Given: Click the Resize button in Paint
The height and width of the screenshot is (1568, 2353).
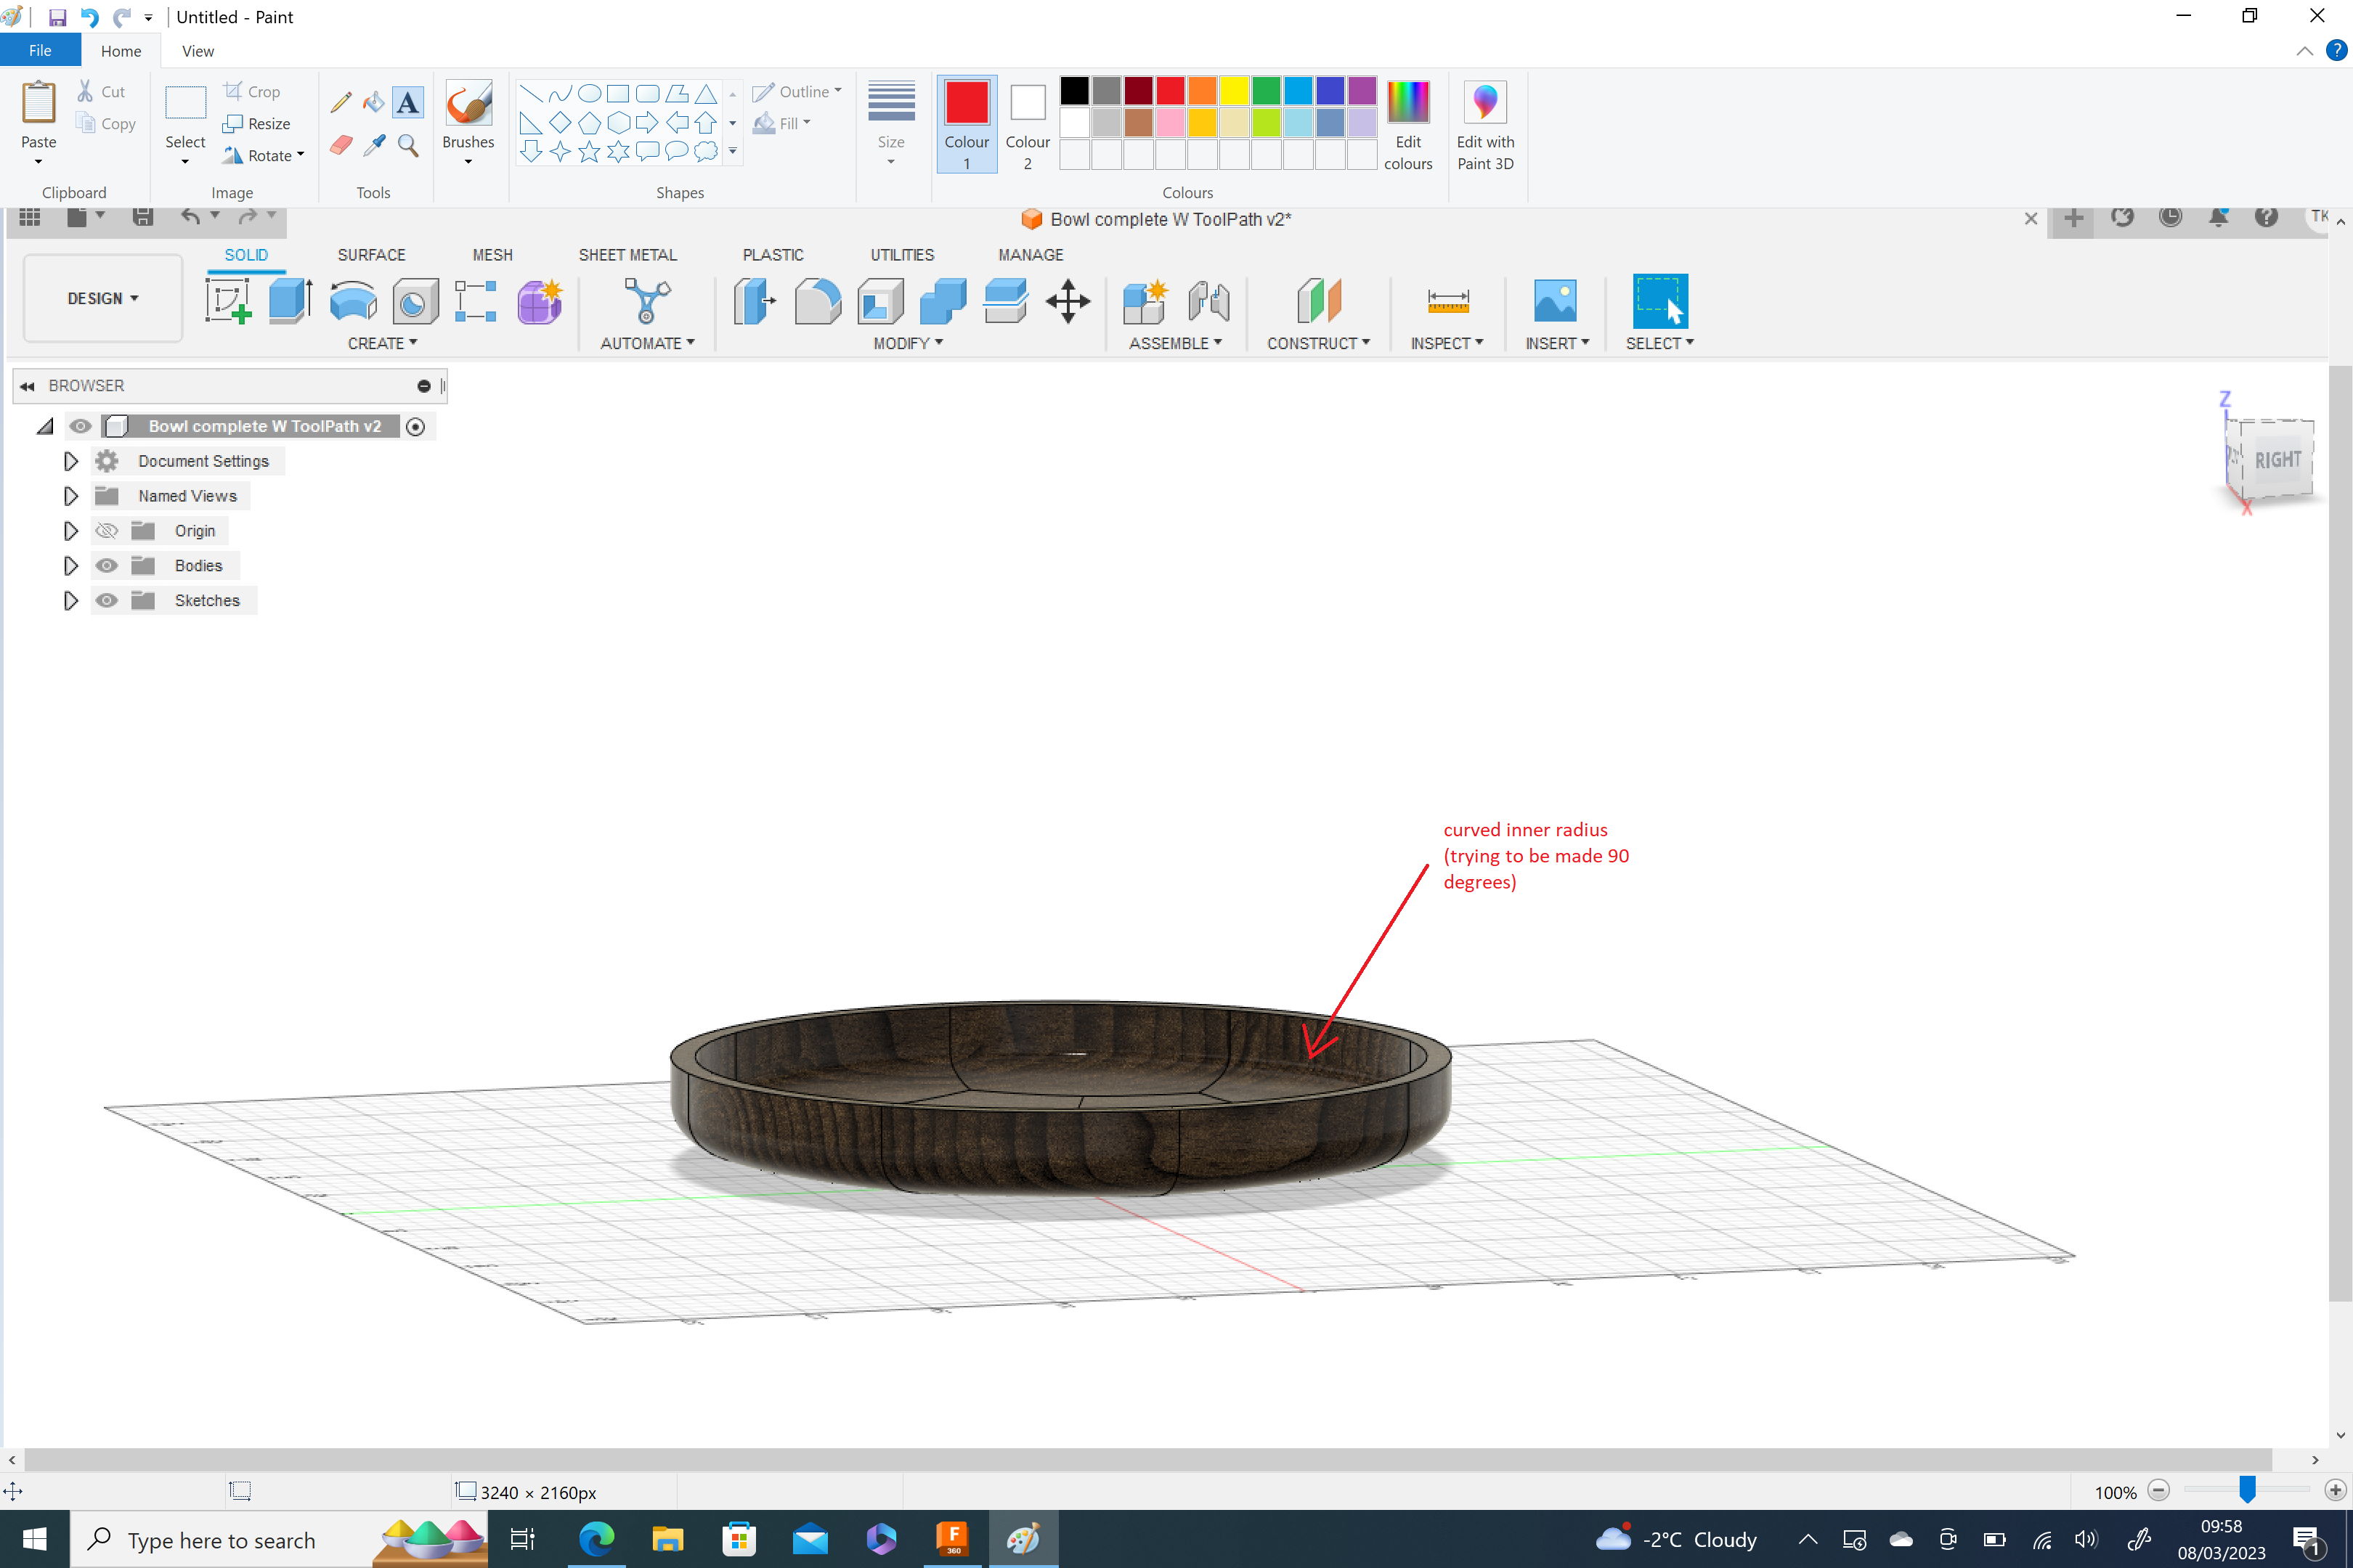Looking at the screenshot, I should pos(258,124).
